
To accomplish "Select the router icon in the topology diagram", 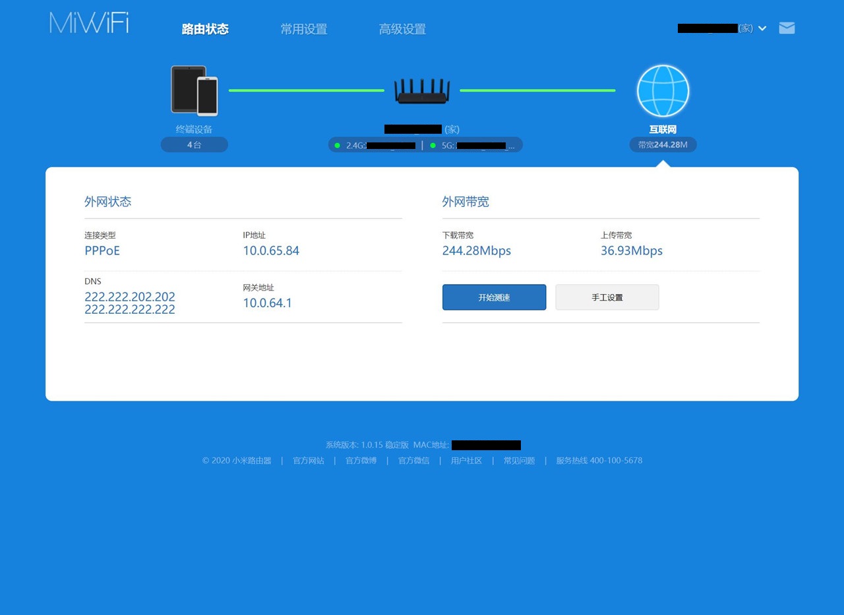I will tap(422, 90).
